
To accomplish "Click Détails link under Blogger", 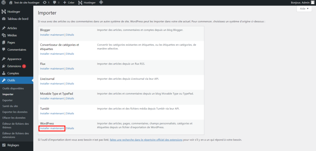I will (x=70, y=35).
